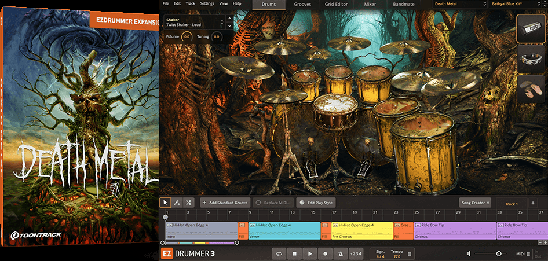Select the Intro groove block
Image resolution: width=548 pixels, height=261 pixels.
(202, 231)
